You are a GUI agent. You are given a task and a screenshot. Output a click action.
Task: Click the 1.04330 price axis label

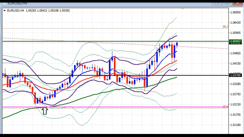tap(235, 63)
